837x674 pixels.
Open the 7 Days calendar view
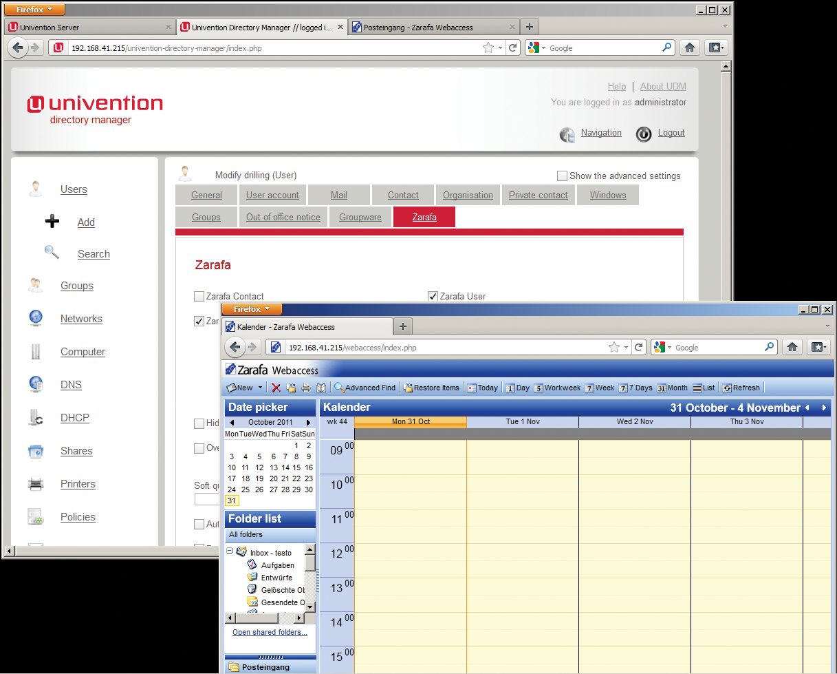tap(635, 387)
